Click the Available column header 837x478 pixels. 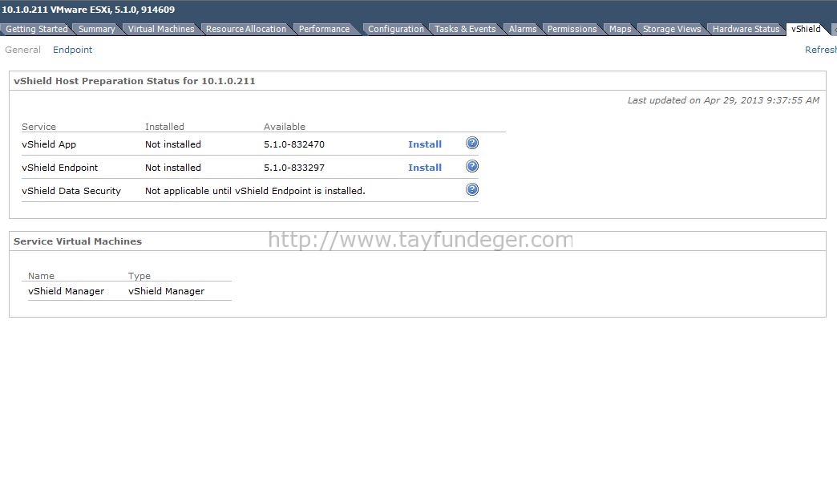[x=285, y=127]
